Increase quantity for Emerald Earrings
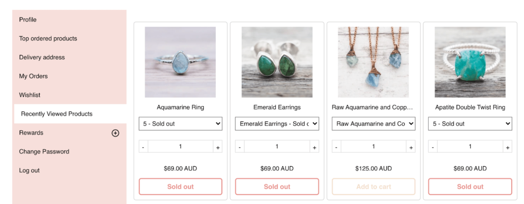 [x=314, y=147]
